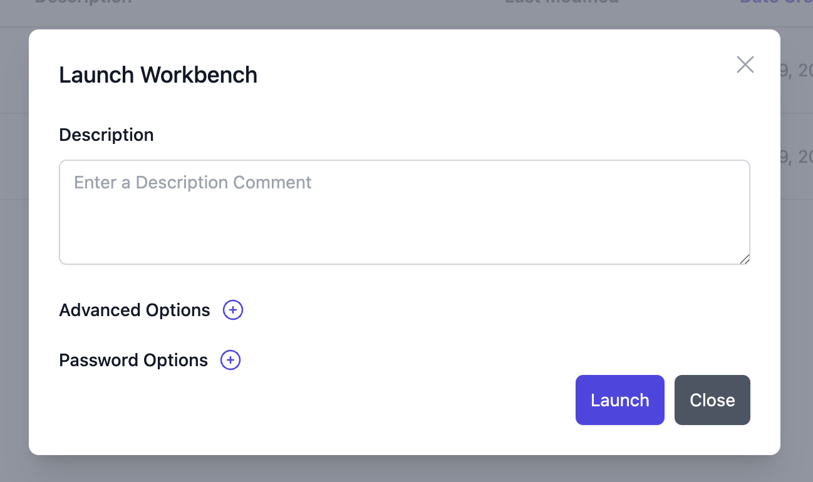
Task: Click the X in the modal's top-right corner
Action: pyautogui.click(x=745, y=64)
